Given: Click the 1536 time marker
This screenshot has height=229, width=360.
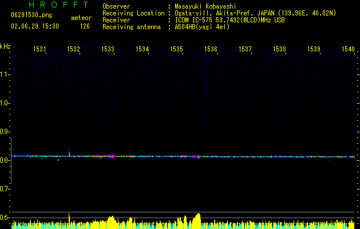Looking at the screenshot, I should (211, 49).
